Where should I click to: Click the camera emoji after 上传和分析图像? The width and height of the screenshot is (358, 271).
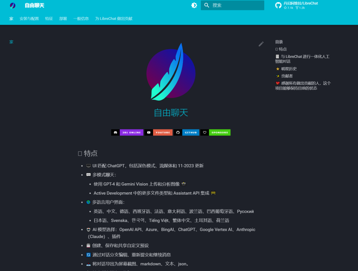[x=184, y=184]
